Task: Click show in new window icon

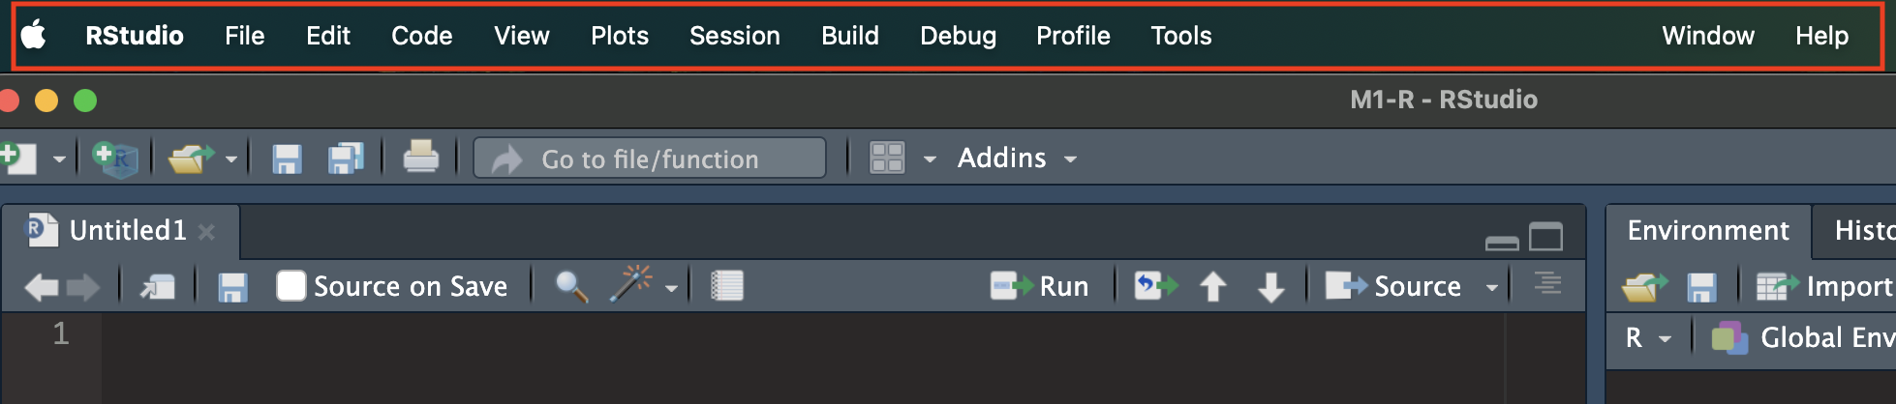Action: click(x=158, y=287)
